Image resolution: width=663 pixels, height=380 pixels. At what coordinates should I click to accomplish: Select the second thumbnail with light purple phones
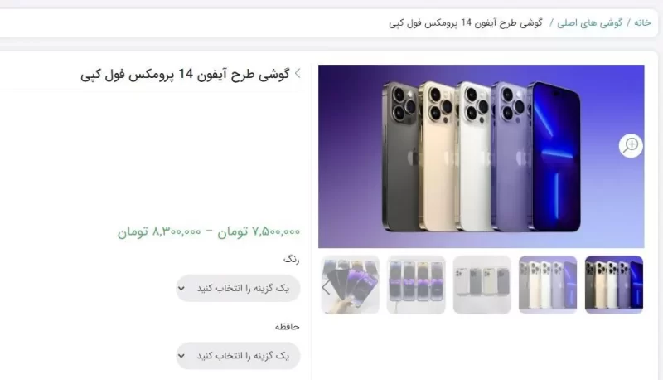tap(548, 285)
